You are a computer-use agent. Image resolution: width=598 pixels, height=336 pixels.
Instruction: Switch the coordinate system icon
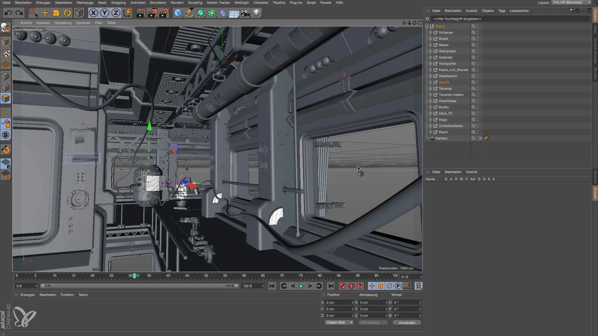pos(127,13)
